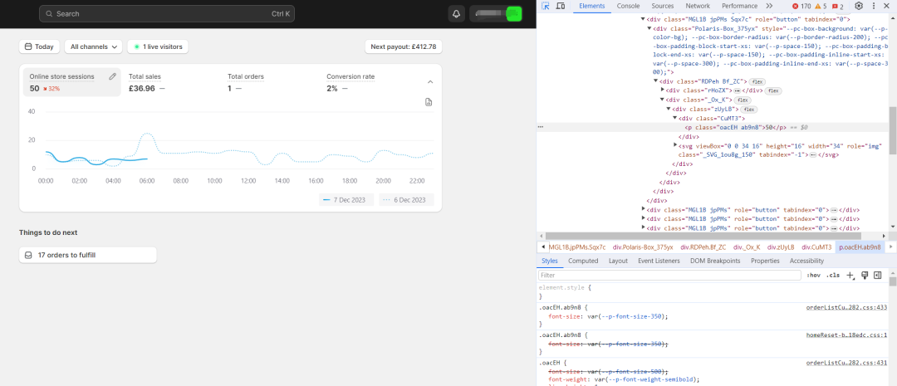The image size is (897, 386).
Task: Collapse the CuMT3 div node
Action: [675, 118]
